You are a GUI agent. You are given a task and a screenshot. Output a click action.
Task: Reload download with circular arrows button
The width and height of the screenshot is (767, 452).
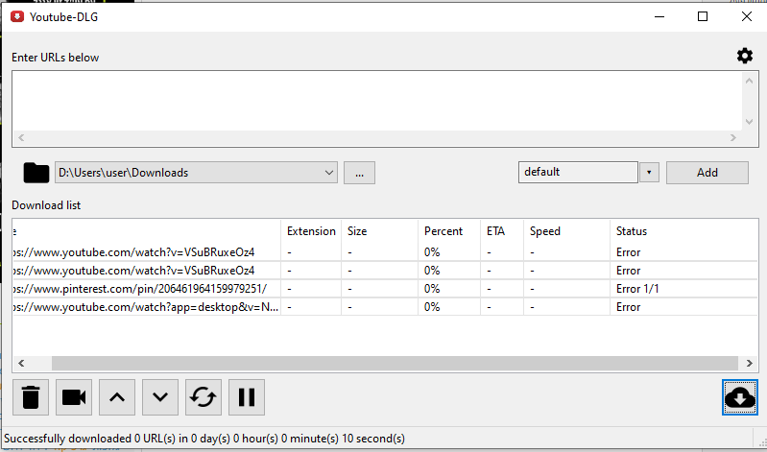pyautogui.click(x=204, y=397)
